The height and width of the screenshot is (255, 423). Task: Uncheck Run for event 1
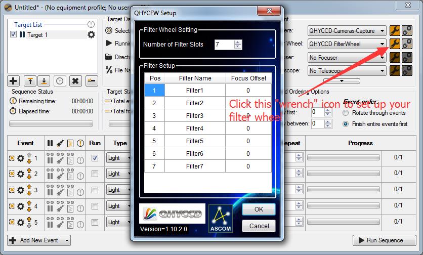95,158
